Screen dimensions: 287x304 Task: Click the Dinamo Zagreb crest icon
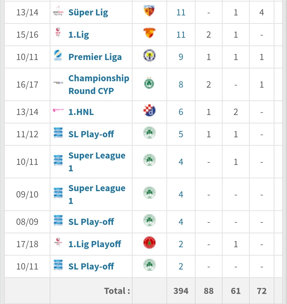click(x=149, y=110)
